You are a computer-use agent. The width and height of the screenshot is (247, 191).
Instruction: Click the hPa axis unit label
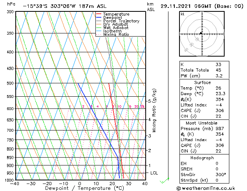pyautogui.click(x=11, y=4)
